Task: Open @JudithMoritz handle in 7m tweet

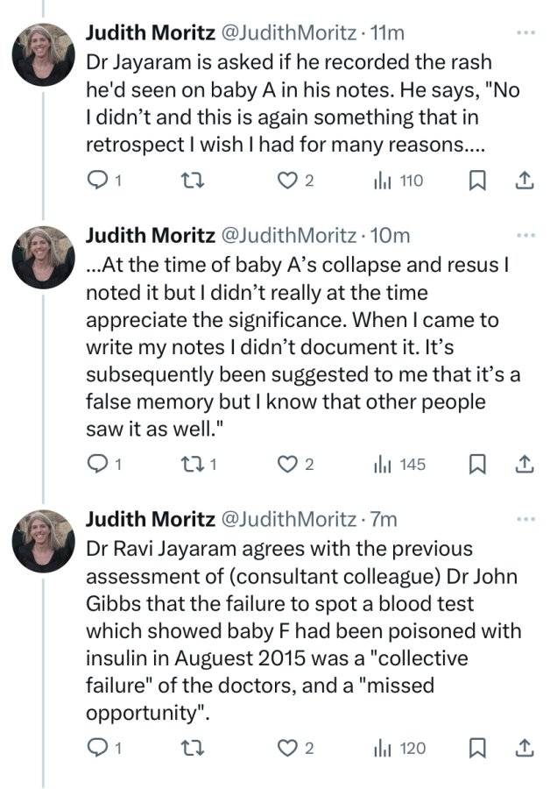Action: tap(288, 519)
